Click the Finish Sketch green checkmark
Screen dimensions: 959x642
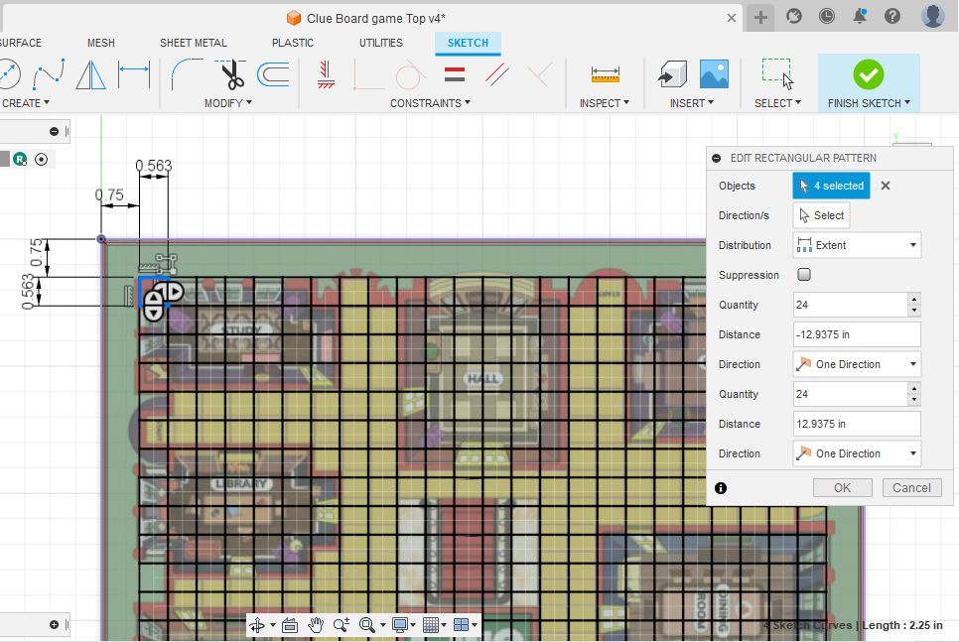click(869, 74)
